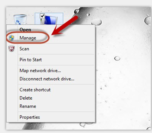
Task: Select the Recycle Bin desktop icon
Action: [20, 20]
